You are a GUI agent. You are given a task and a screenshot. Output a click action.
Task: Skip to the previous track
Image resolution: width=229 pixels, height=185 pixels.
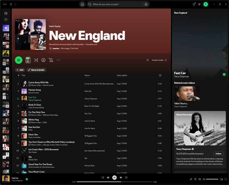click(108, 178)
